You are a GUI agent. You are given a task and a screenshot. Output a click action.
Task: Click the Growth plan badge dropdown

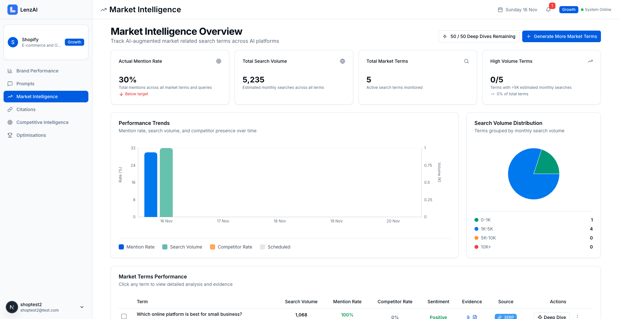(x=568, y=10)
